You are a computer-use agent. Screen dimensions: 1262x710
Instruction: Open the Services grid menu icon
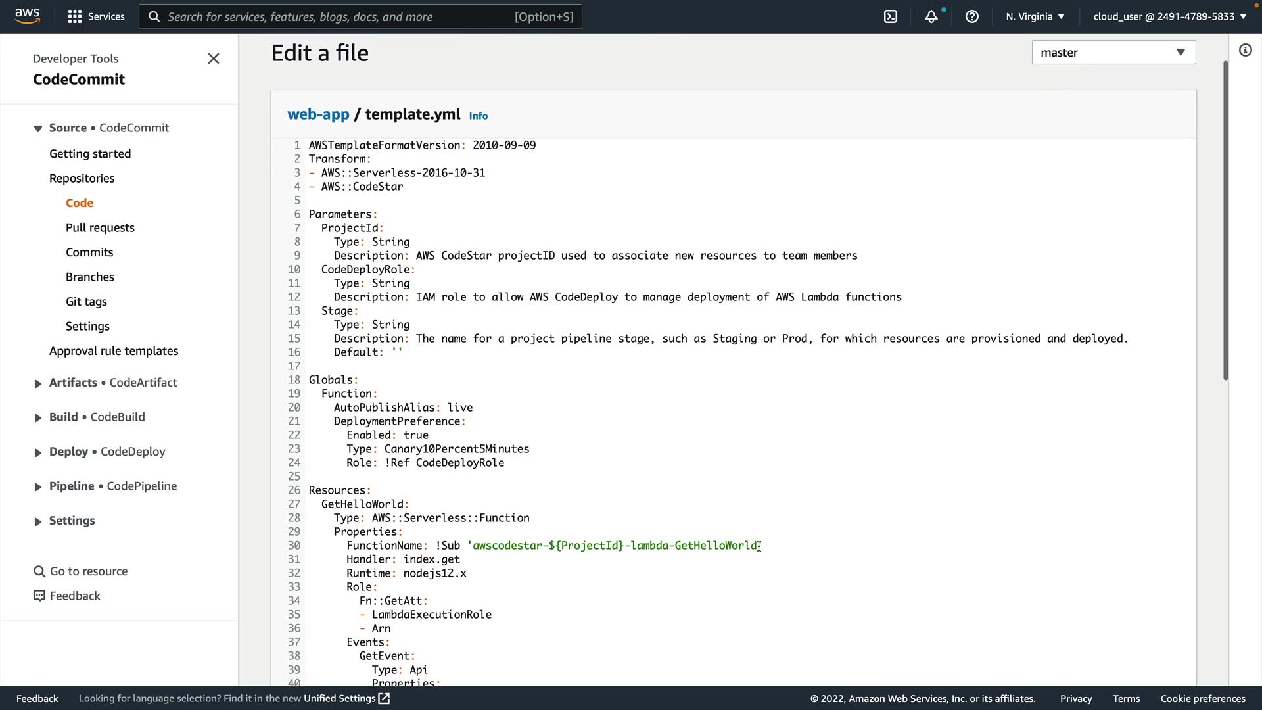click(x=75, y=16)
